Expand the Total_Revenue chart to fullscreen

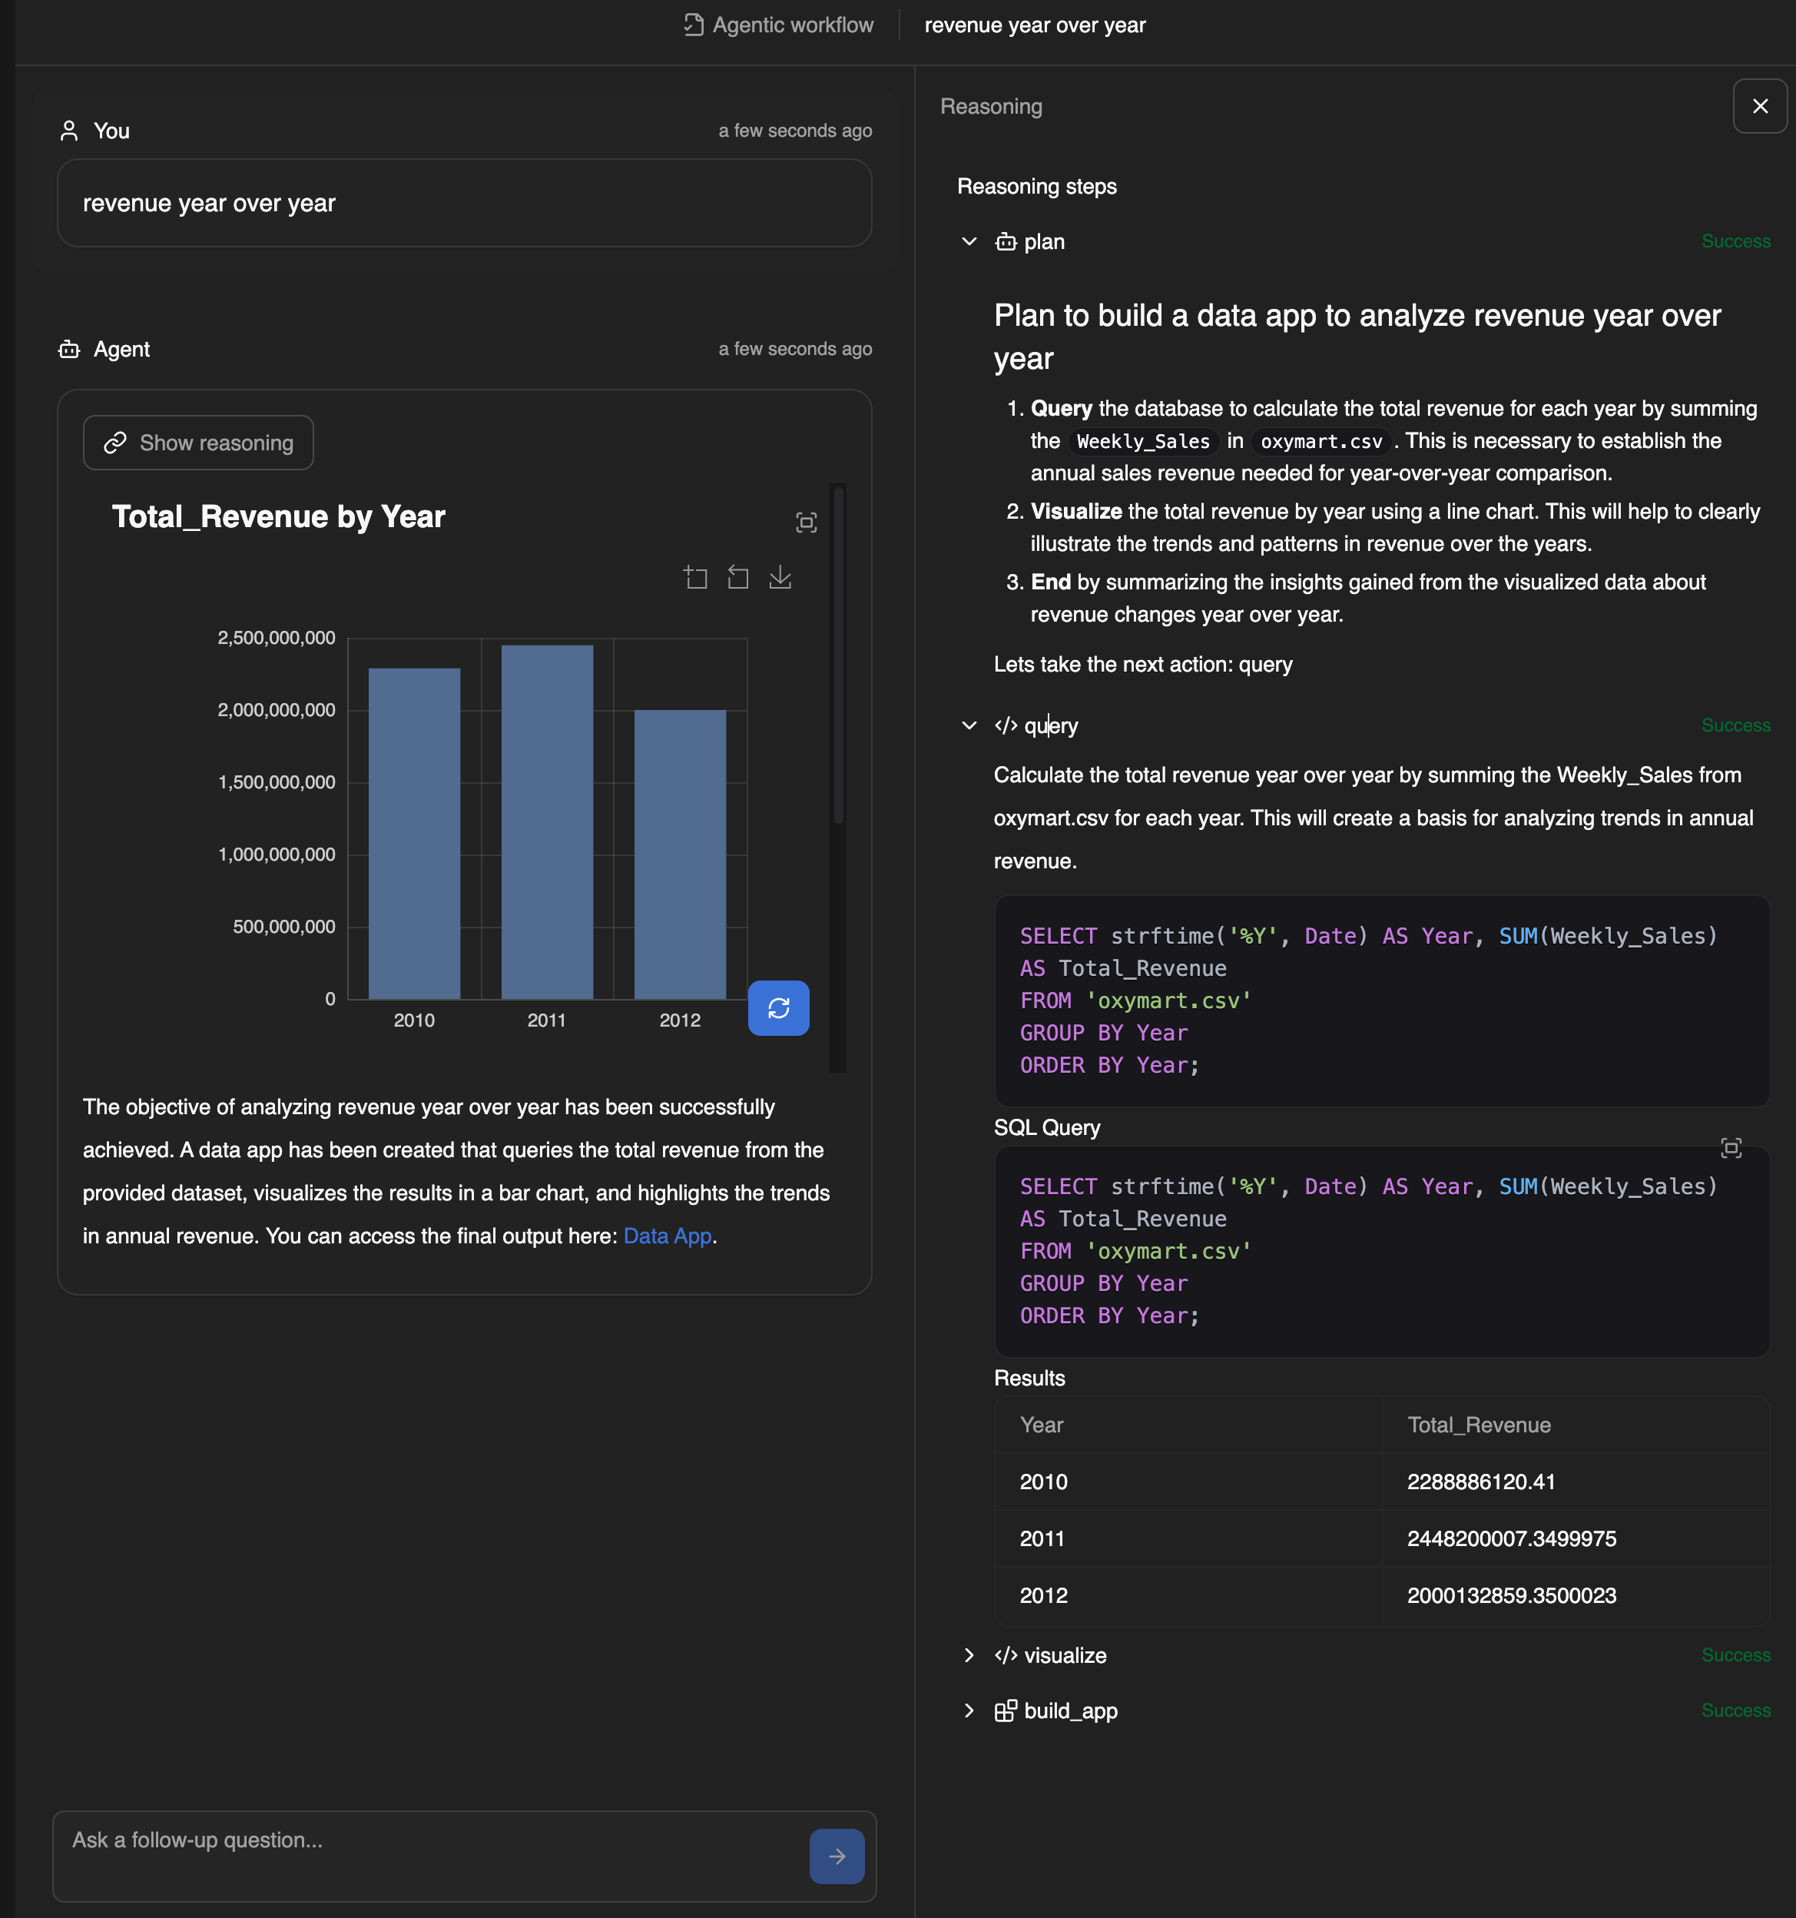click(807, 523)
